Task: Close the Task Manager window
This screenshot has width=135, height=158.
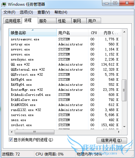Action: tap(127, 3)
